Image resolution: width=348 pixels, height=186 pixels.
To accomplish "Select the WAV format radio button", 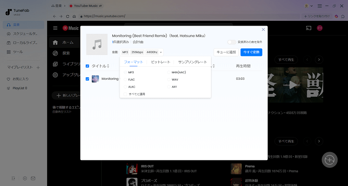I will [x=169, y=79].
